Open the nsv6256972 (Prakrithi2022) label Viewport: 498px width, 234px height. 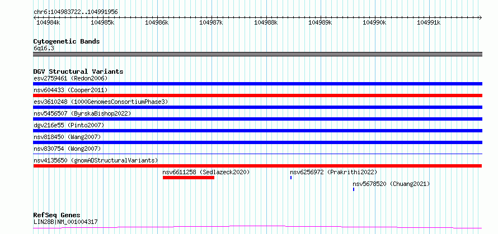click(x=333, y=172)
